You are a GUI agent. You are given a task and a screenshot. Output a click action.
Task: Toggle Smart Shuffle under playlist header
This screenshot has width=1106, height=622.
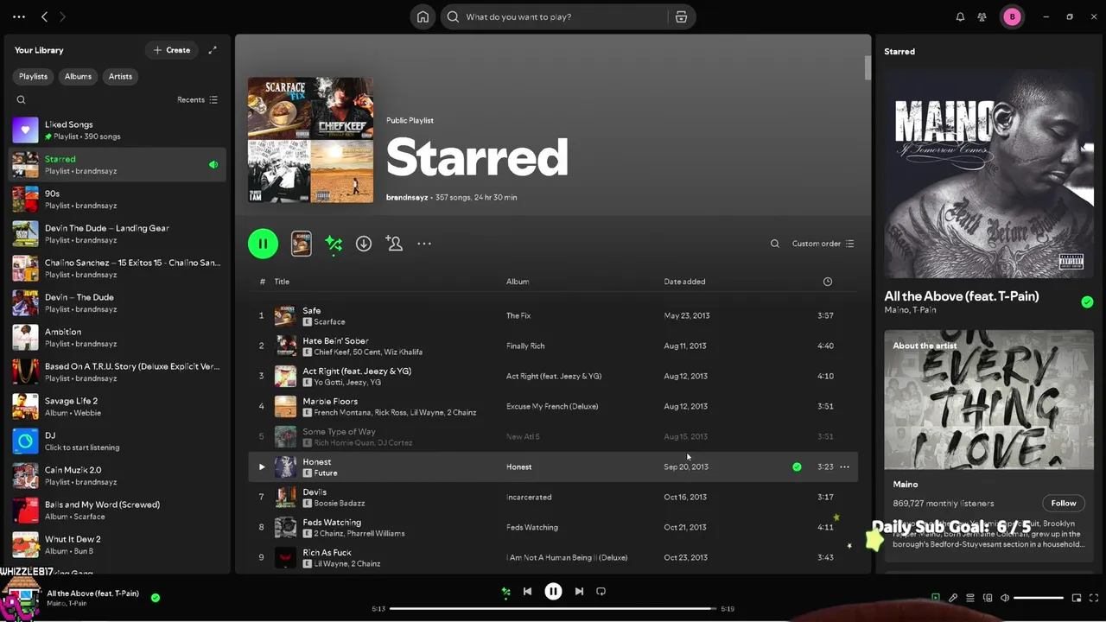coord(334,244)
